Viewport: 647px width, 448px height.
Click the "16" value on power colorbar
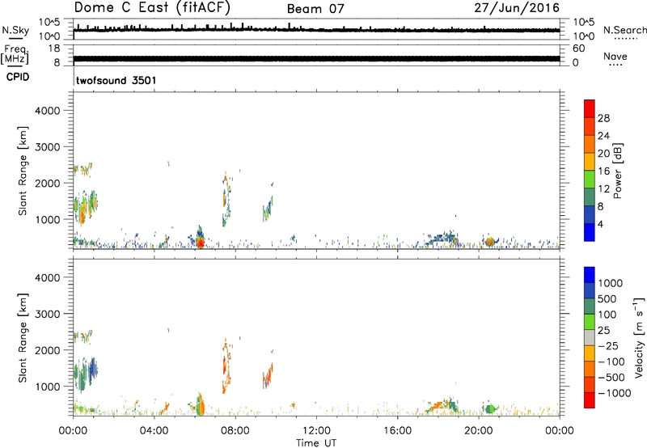tap(603, 171)
